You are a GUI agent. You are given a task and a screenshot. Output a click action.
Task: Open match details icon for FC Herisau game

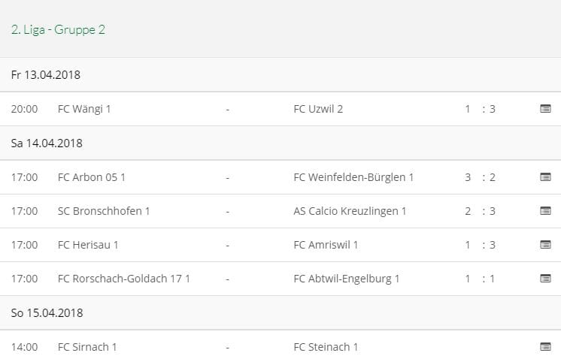coord(545,245)
